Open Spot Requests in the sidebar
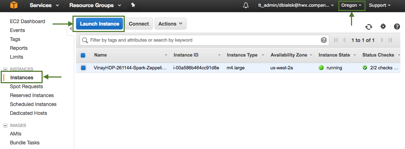 pyautogui.click(x=26, y=86)
